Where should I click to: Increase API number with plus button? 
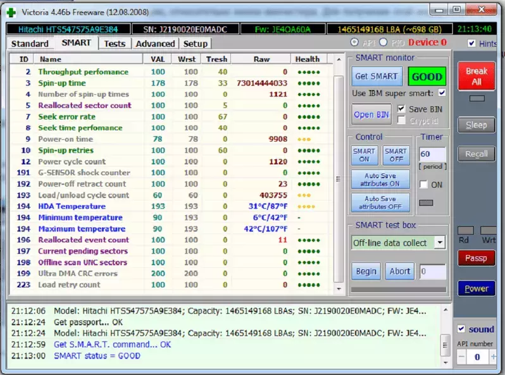(493, 357)
